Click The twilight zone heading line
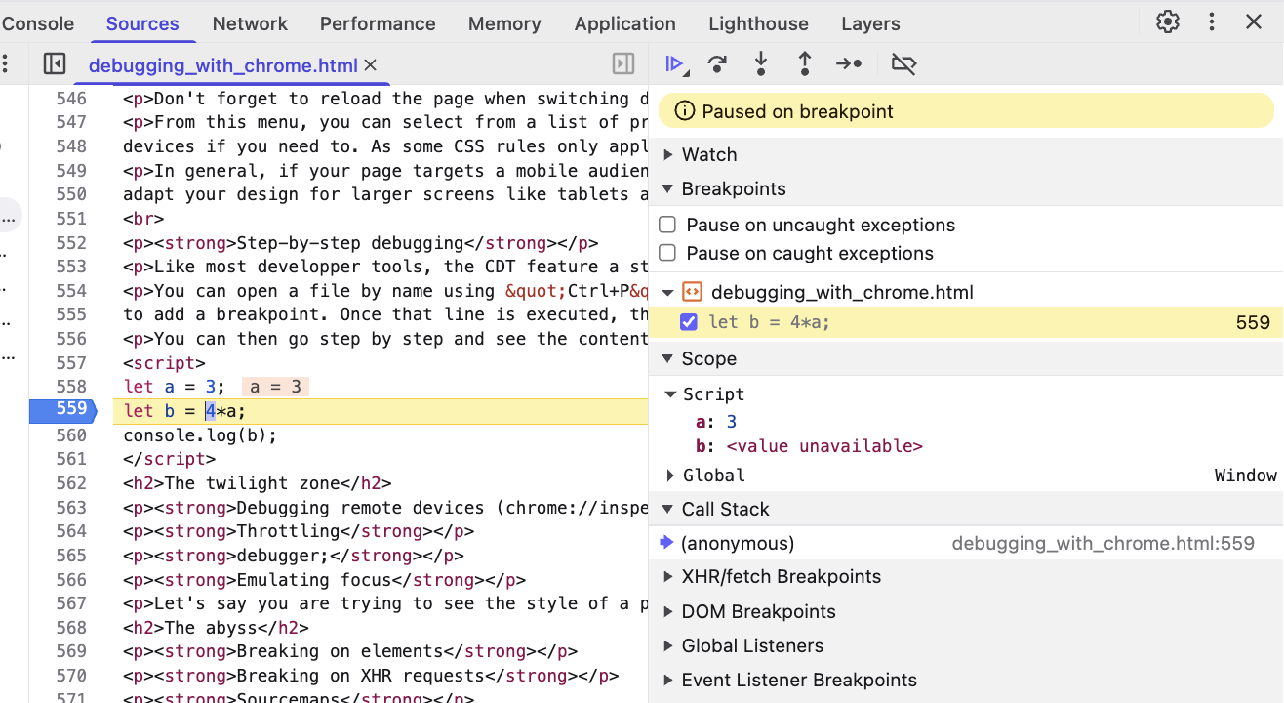This screenshot has height=703, width=1284. (258, 483)
